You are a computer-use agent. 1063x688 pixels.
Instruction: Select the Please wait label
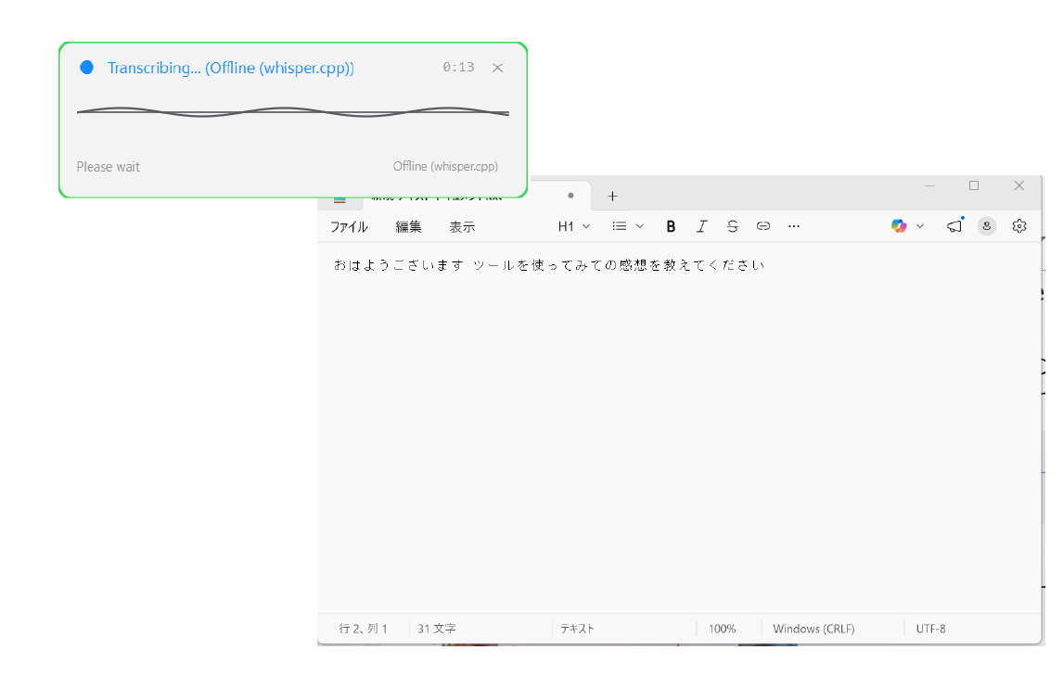coord(108,167)
